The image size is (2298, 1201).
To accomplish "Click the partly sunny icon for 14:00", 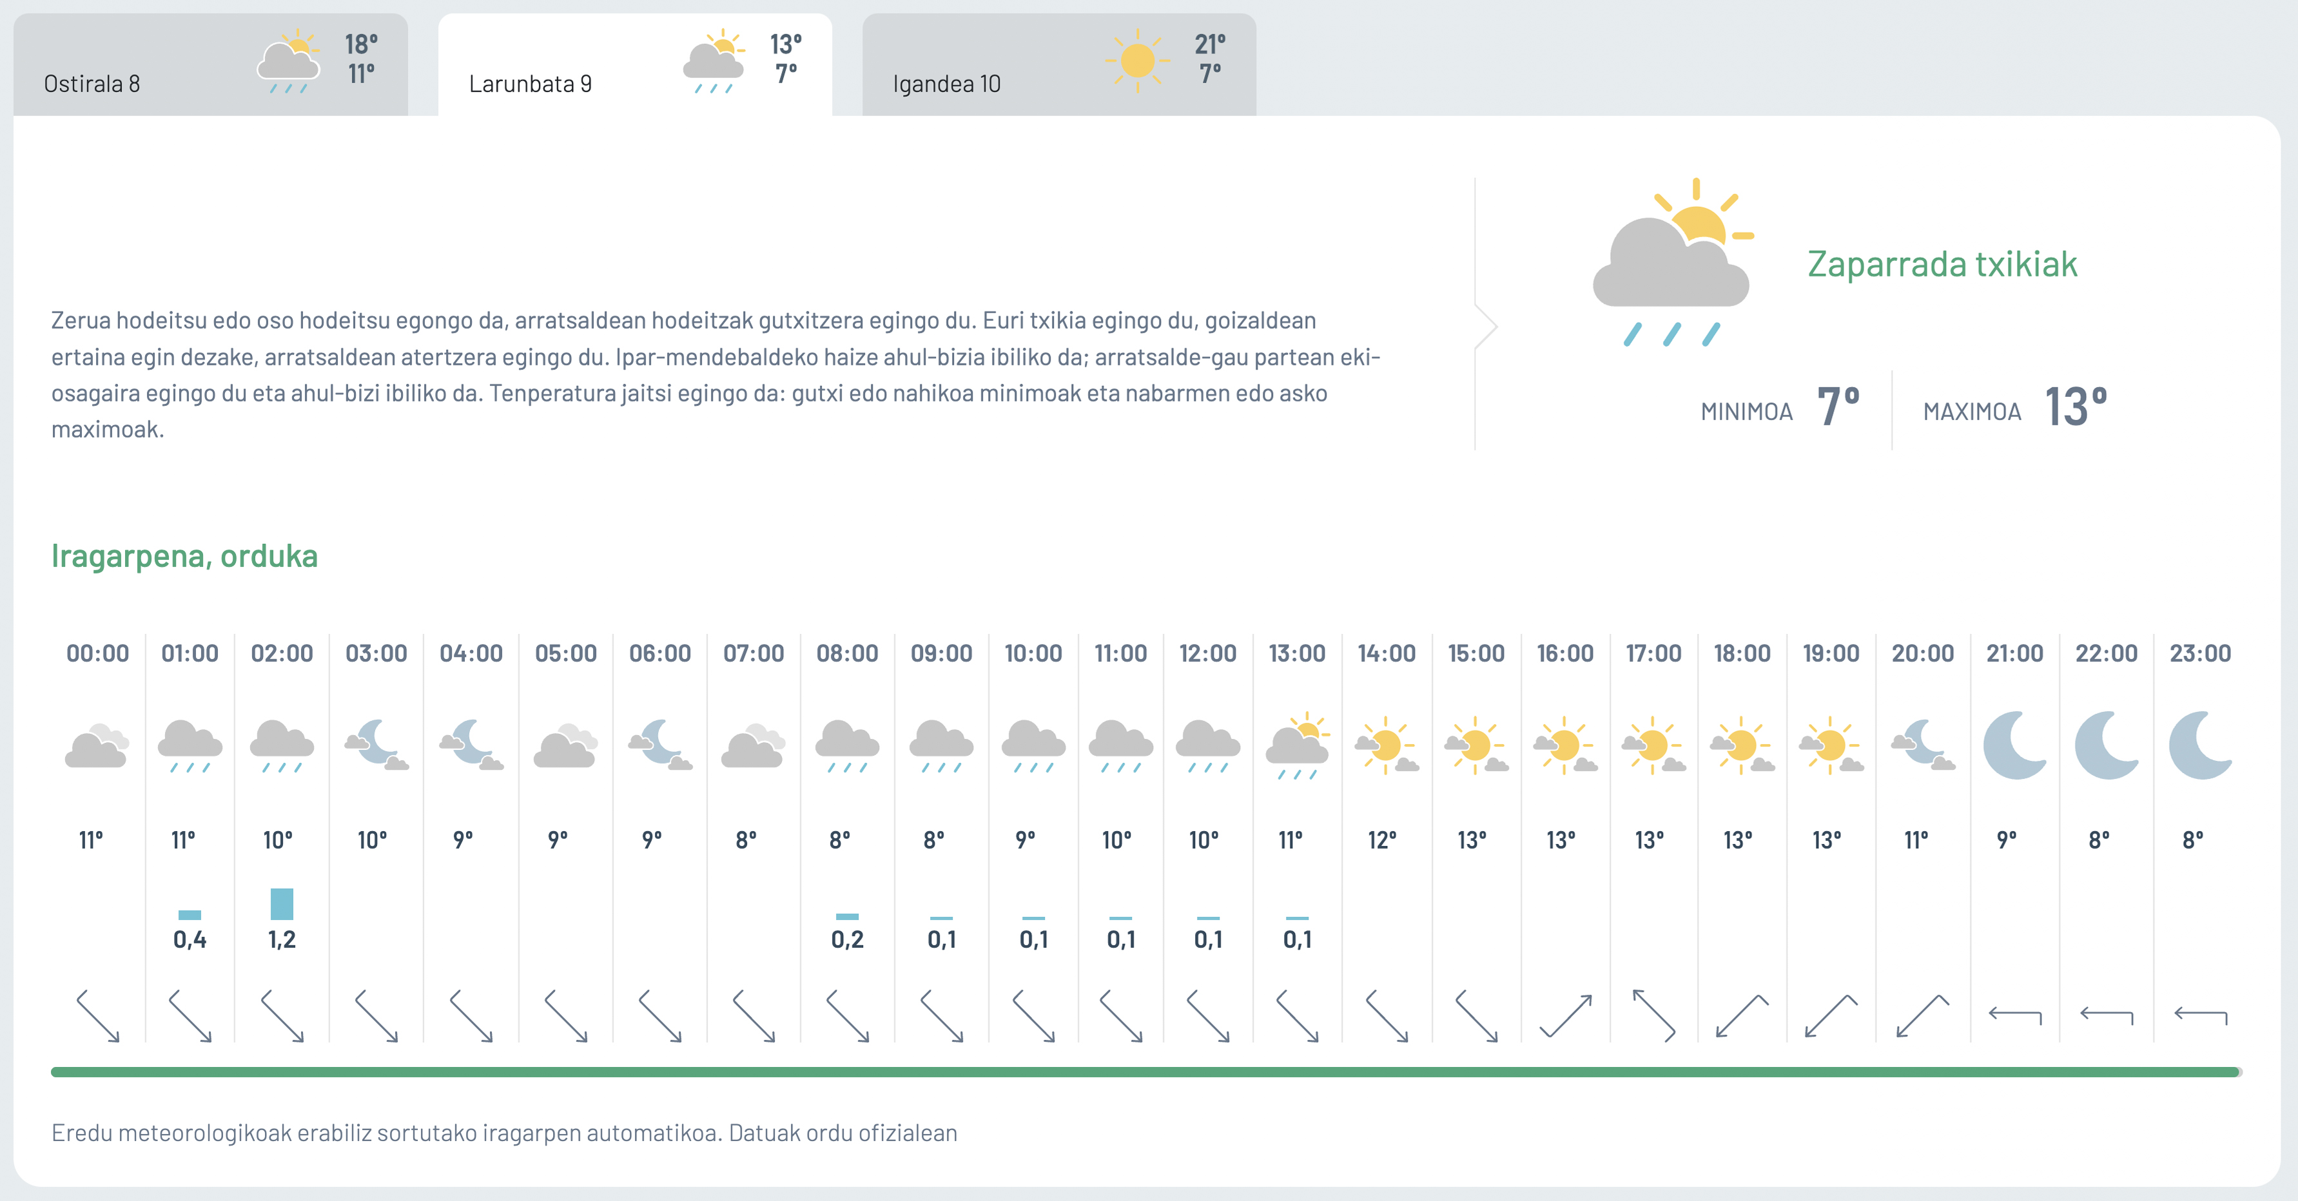I will coord(1387,744).
